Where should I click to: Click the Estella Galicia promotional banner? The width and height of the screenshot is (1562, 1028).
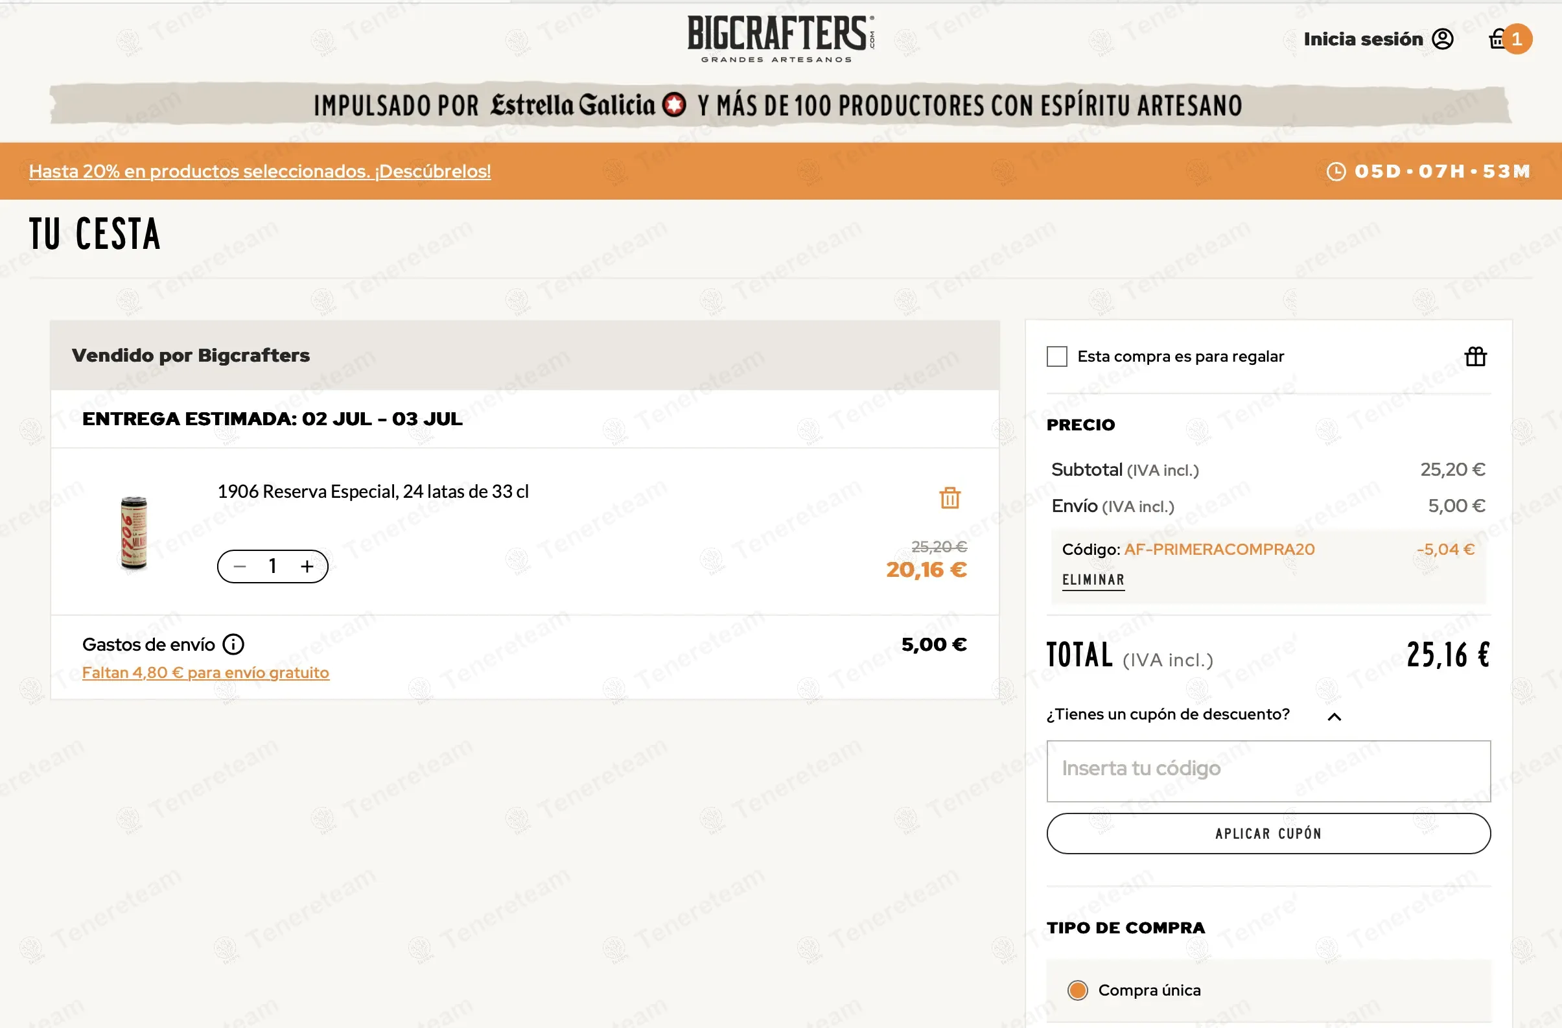[x=780, y=105]
